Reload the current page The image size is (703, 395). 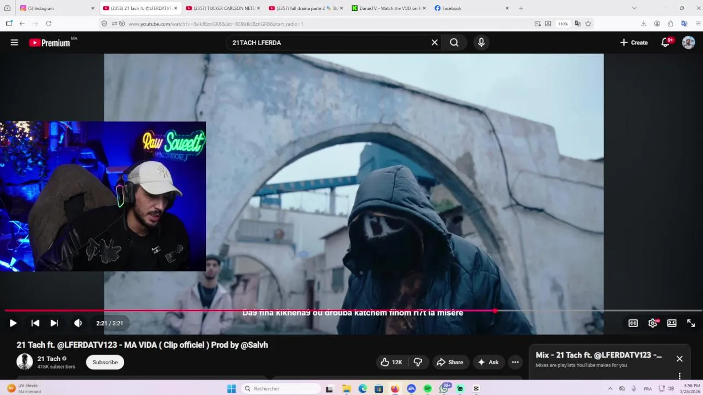point(48,24)
